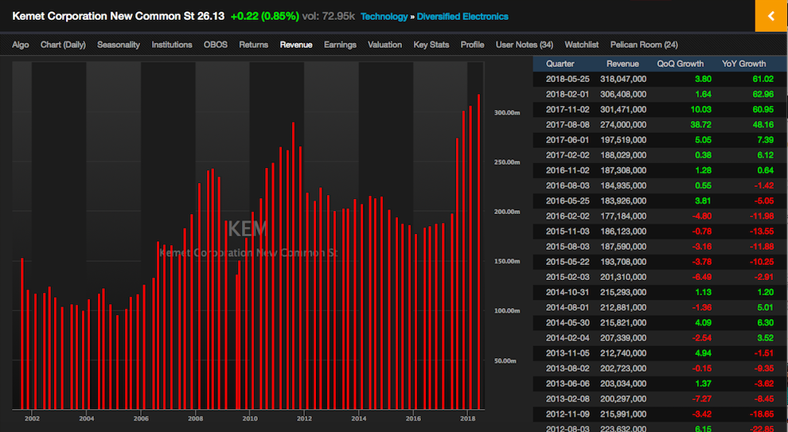Click revenue value 215,293,000

click(623, 292)
